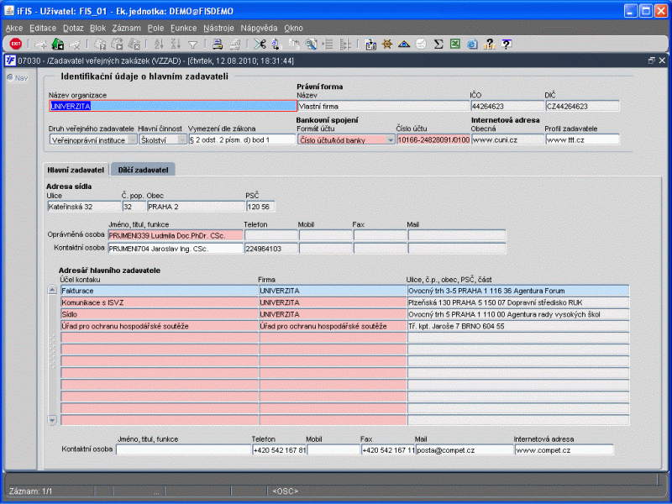Viewport: 672px width, 504px height.
Task: Open the Formát účtu dropdown
Action: point(391,139)
